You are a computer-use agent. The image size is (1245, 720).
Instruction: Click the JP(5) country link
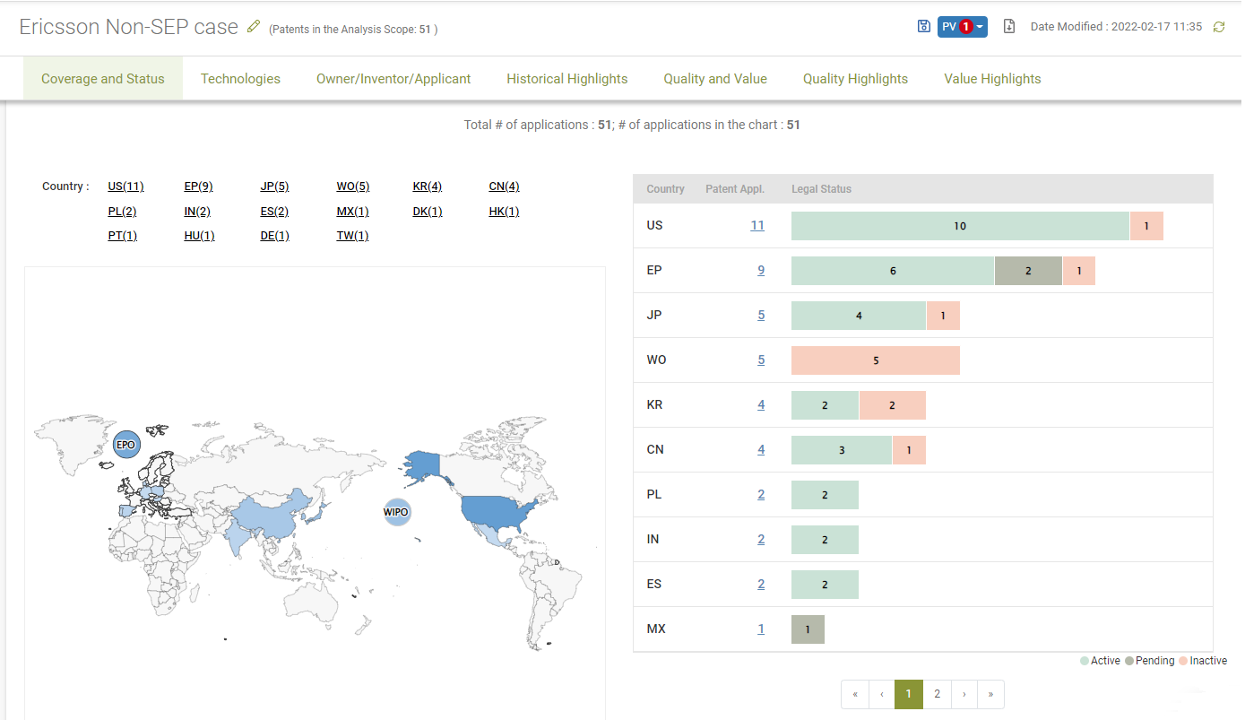click(274, 187)
